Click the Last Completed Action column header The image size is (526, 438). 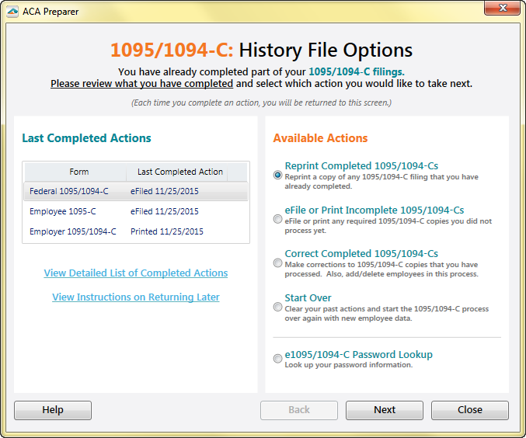coord(180,172)
